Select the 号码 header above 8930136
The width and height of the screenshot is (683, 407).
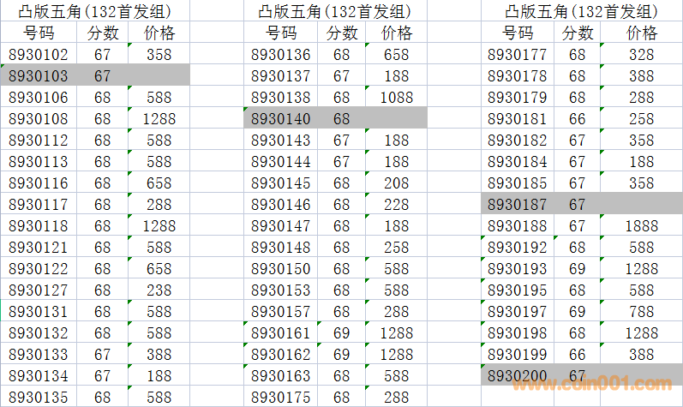pyautogui.click(x=281, y=33)
